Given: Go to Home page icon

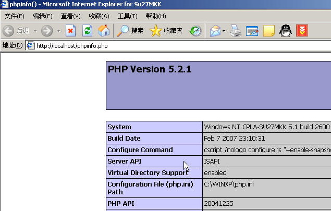Looking at the screenshot, I should click(104, 31).
